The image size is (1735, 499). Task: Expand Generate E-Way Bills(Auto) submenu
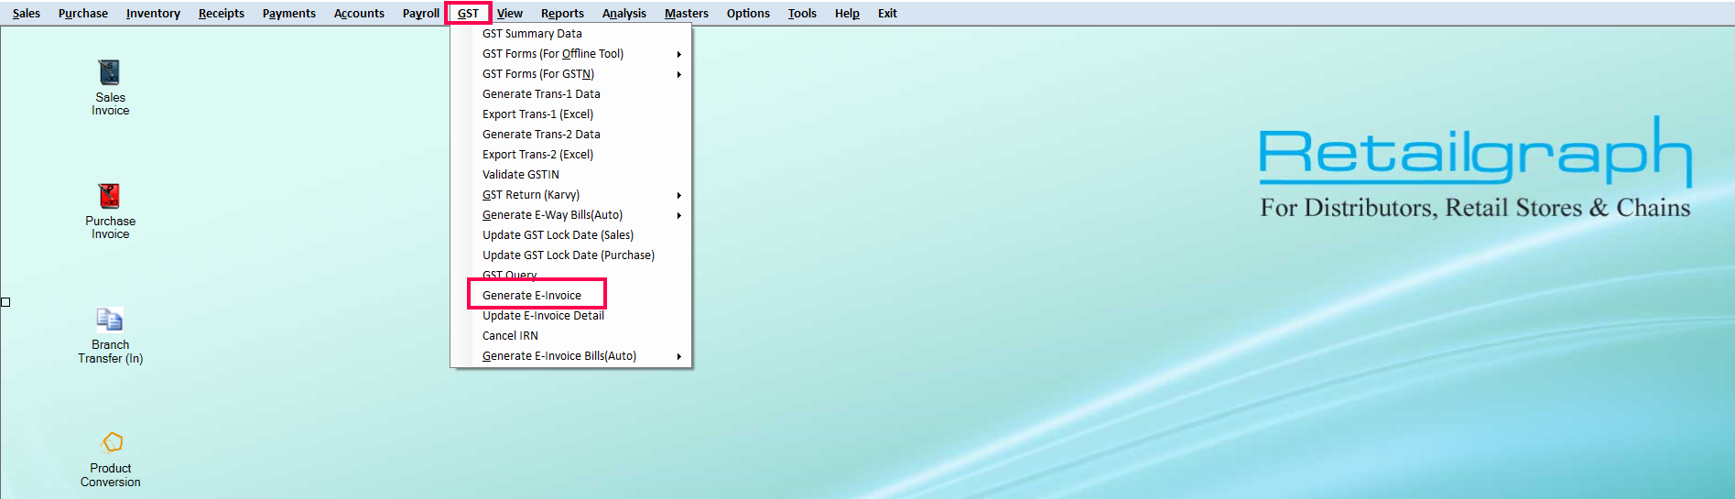coord(570,215)
